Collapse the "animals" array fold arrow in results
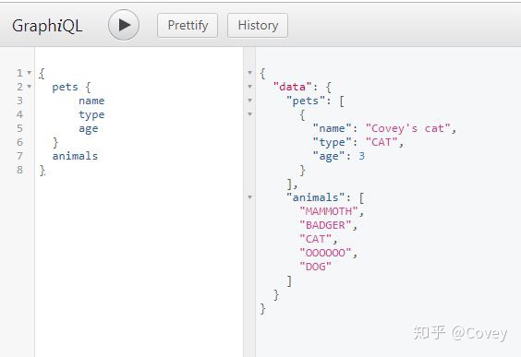The width and height of the screenshot is (521, 357). point(249,197)
